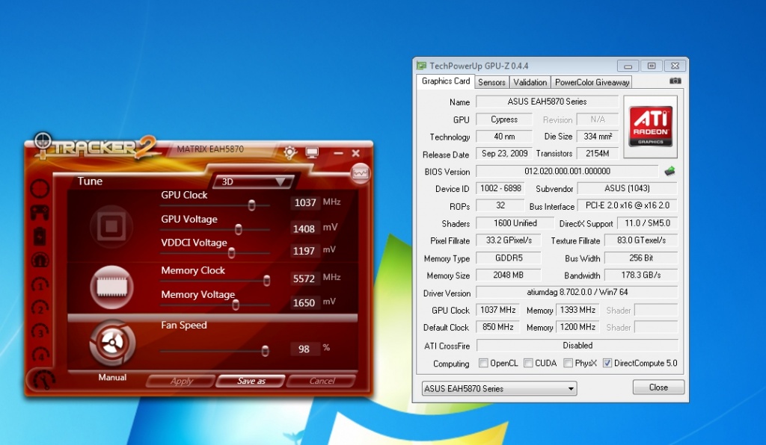
Task: Select the speedometer profile icon in sidebar
Action: 40,261
